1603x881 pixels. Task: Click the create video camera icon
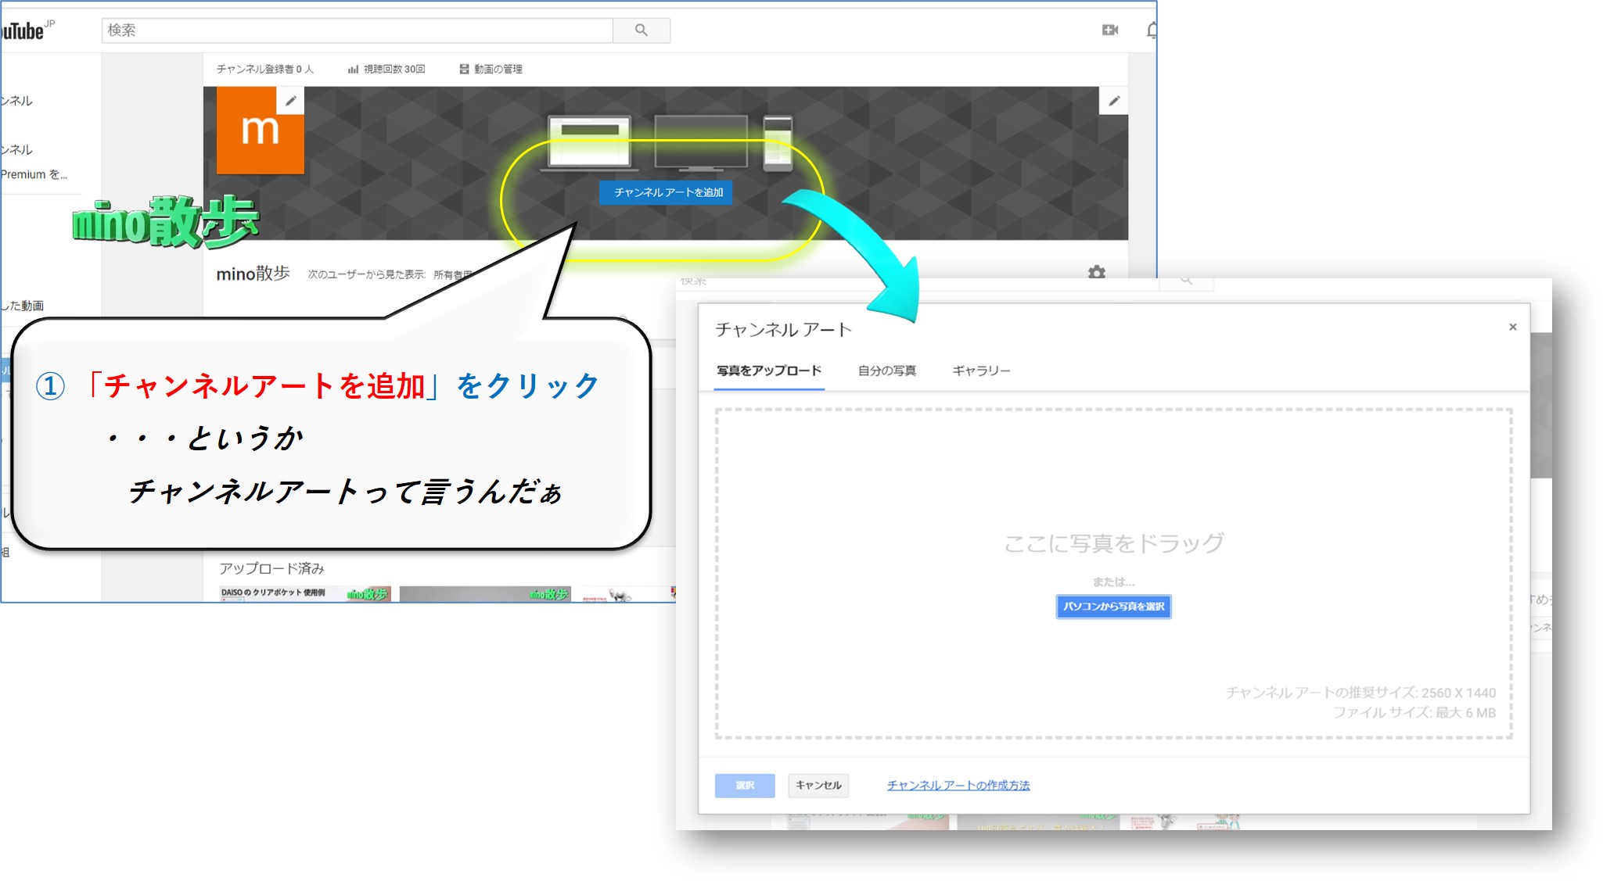pos(1109,30)
